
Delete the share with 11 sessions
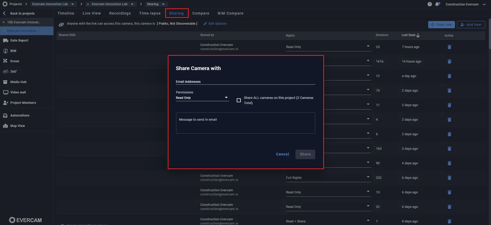tap(449, 105)
